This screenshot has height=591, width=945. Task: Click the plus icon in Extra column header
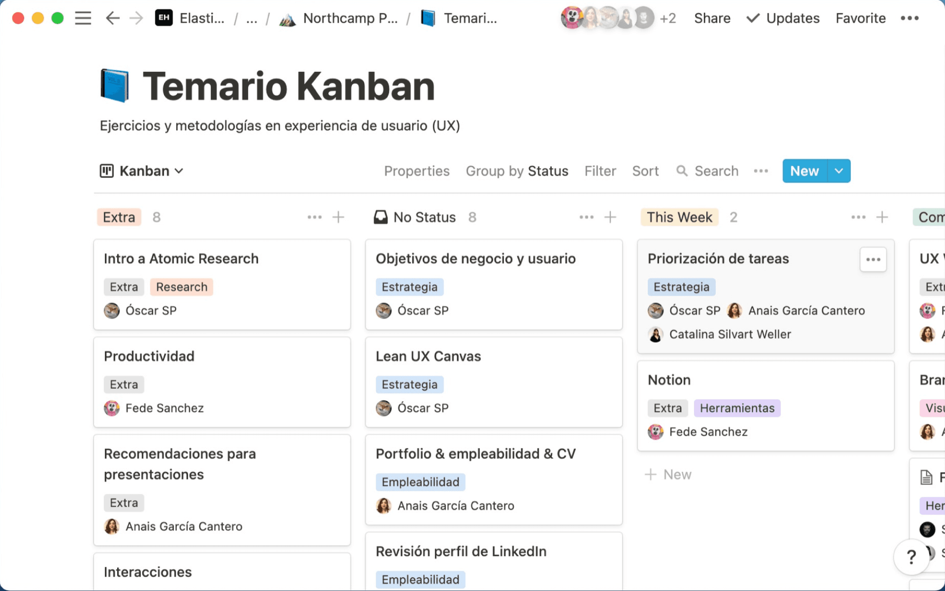coord(338,217)
